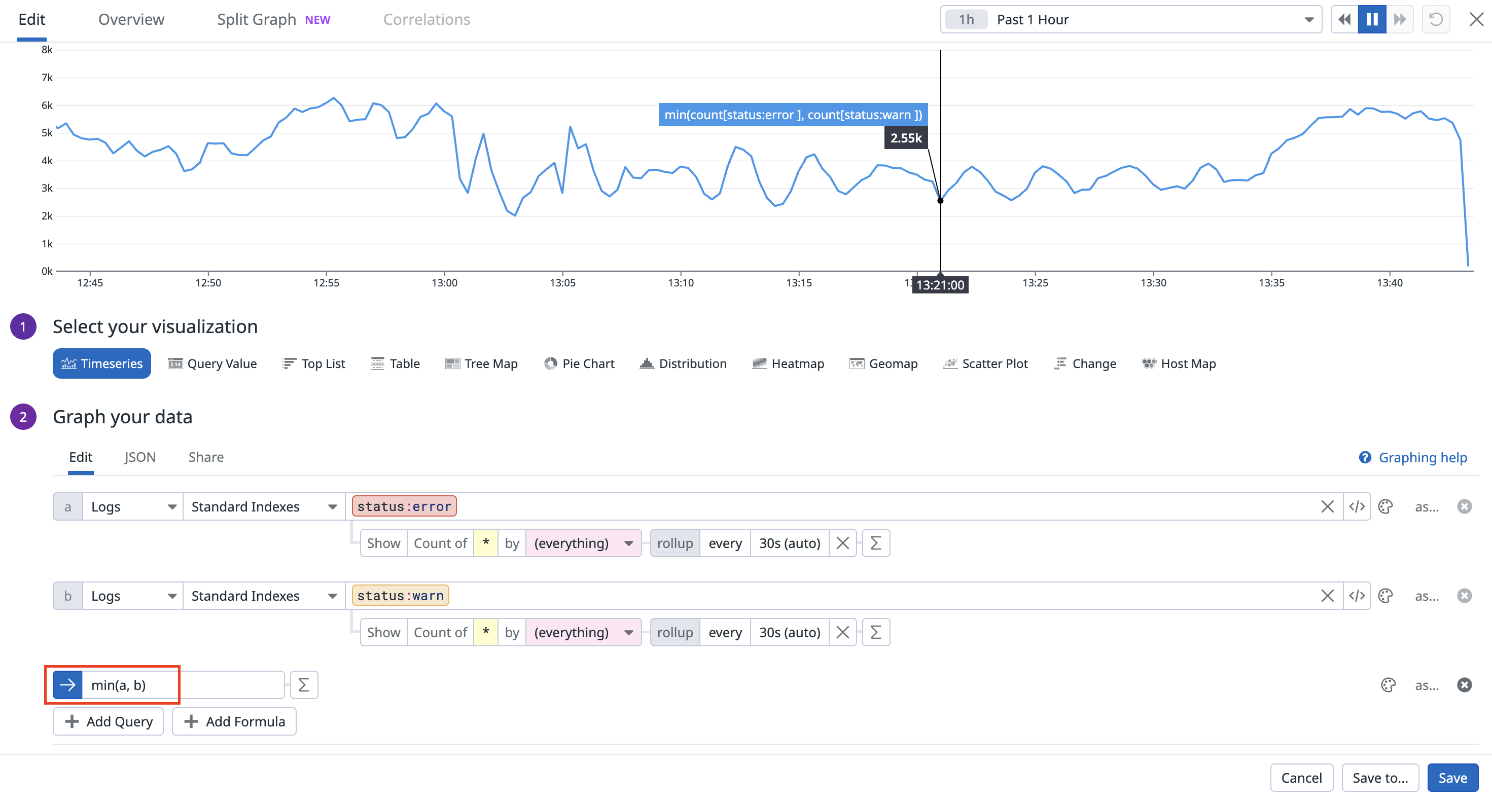Switch to Distribution visualization

click(683, 363)
